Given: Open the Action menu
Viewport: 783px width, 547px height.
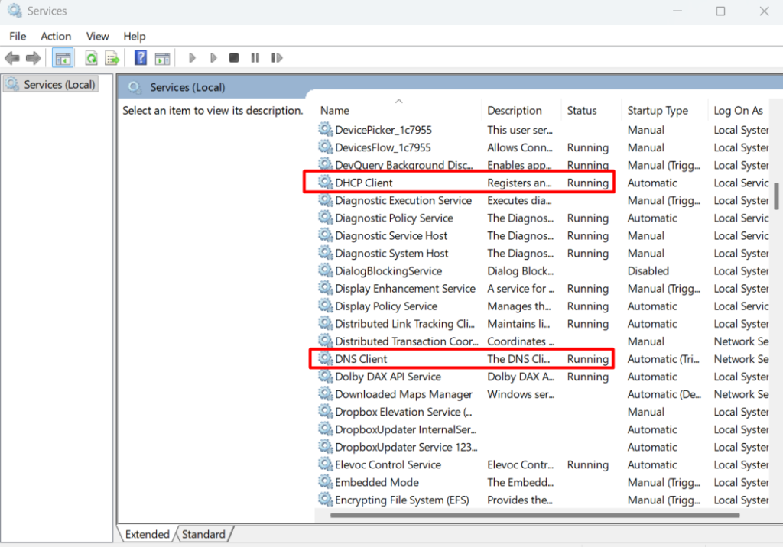Looking at the screenshot, I should [56, 36].
